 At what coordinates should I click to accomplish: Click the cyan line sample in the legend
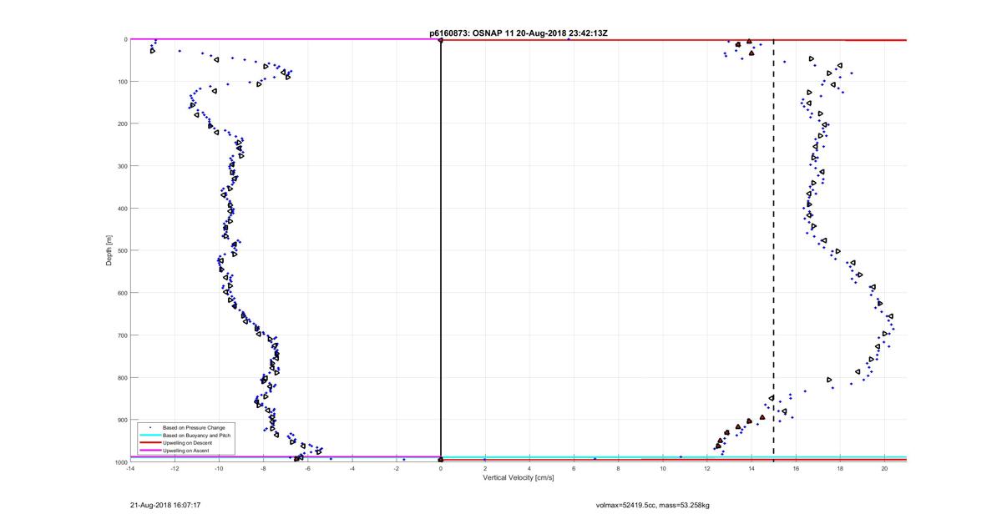click(150, 435)
